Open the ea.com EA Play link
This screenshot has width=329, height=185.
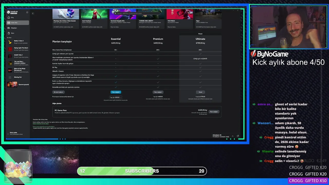pos(41,124)
